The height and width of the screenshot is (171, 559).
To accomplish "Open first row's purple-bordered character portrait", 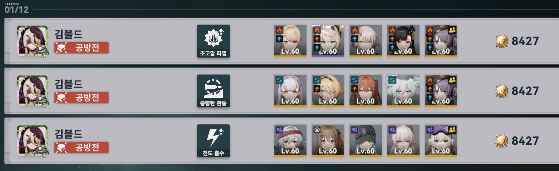I will coord(328,41).
